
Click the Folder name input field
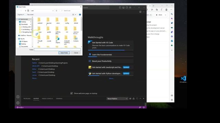coord(57,50)
